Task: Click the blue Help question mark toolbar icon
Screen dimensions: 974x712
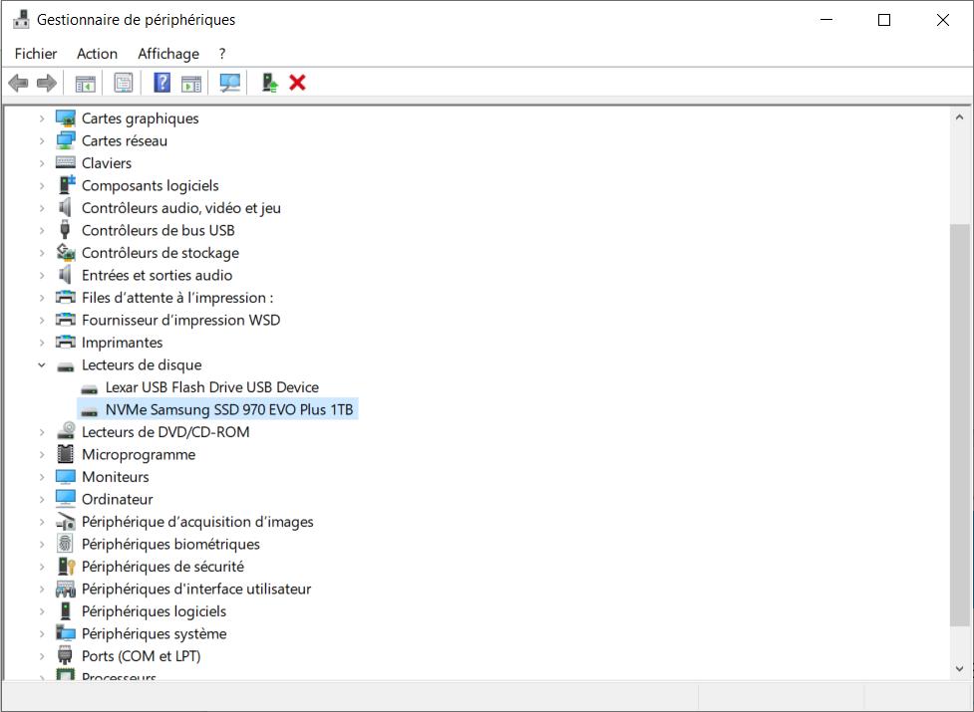Action: (x=162, y=83)
